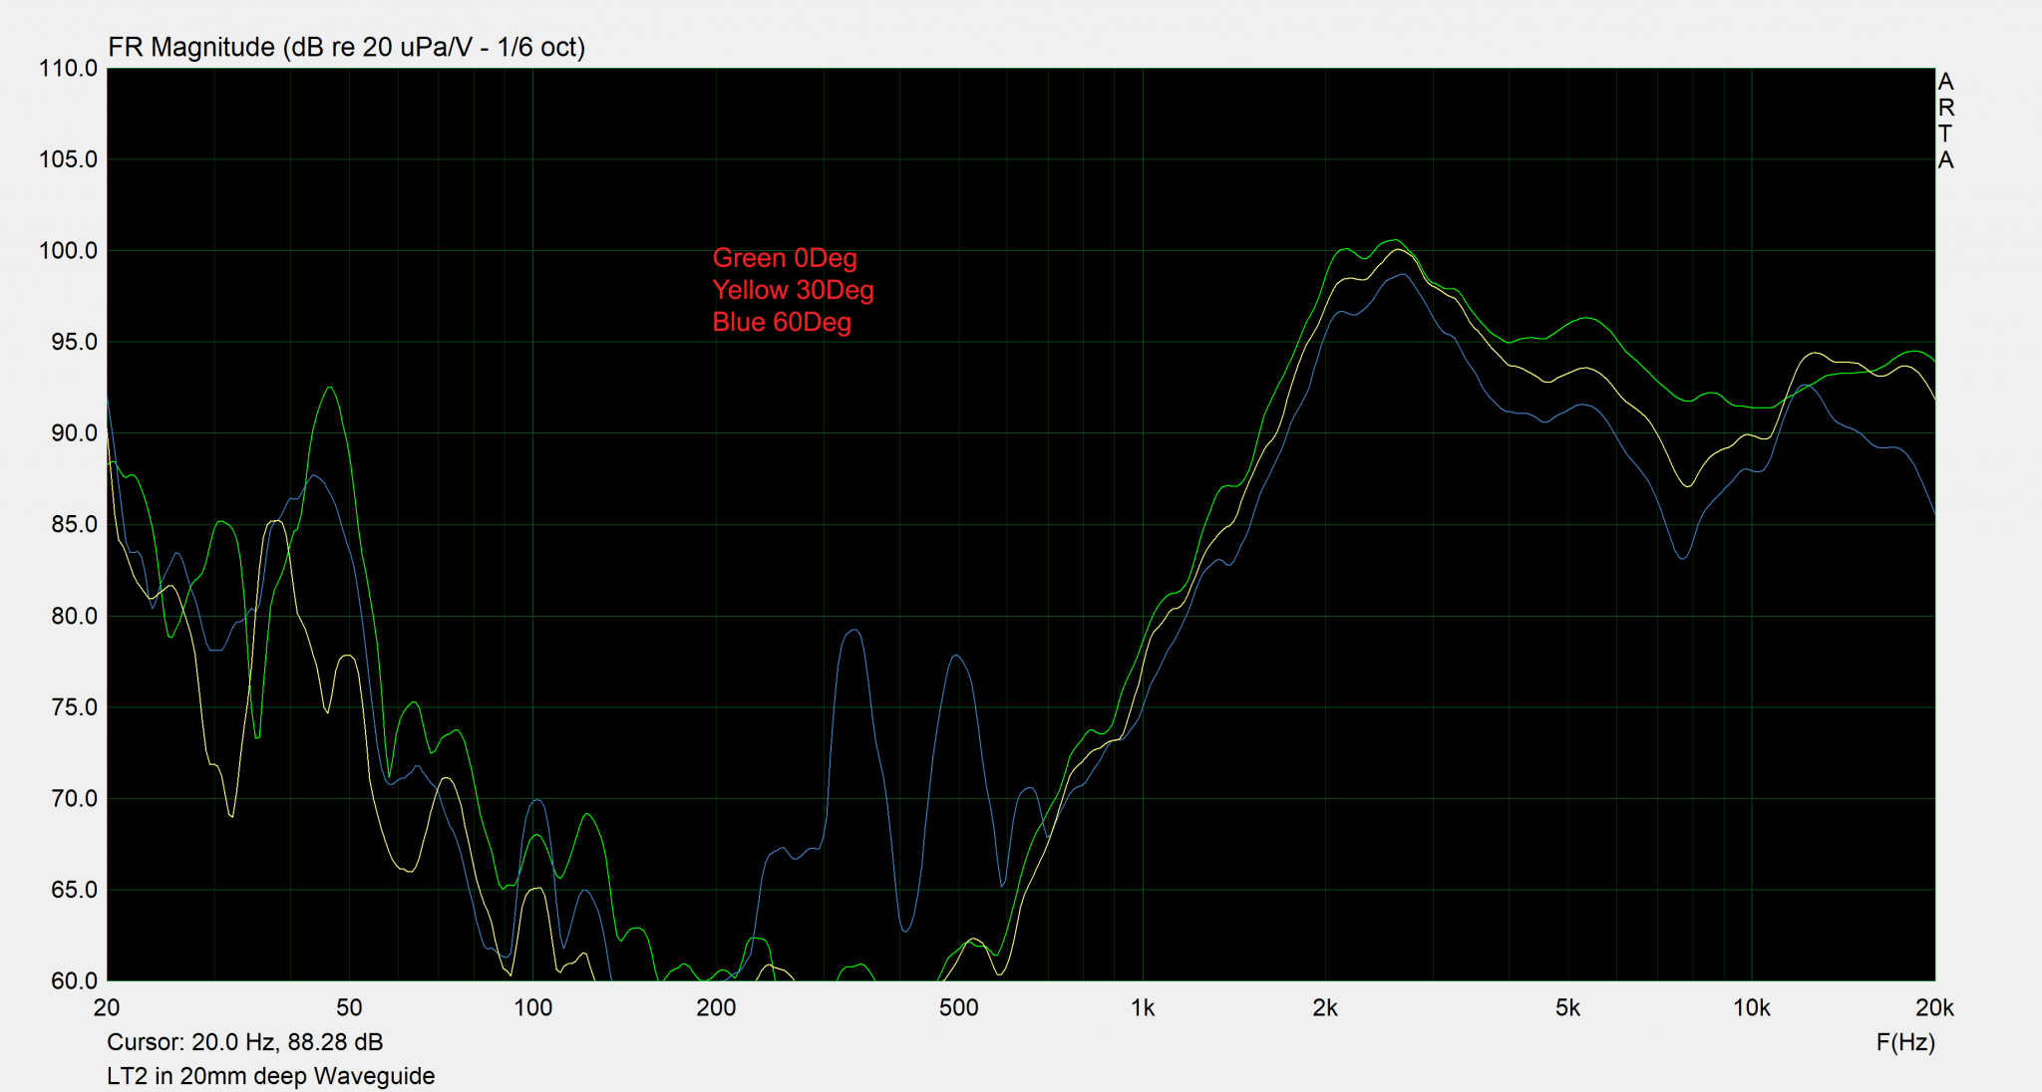
Task: Click the 1k x-axis label
Action: [x=1143, y=1008]
